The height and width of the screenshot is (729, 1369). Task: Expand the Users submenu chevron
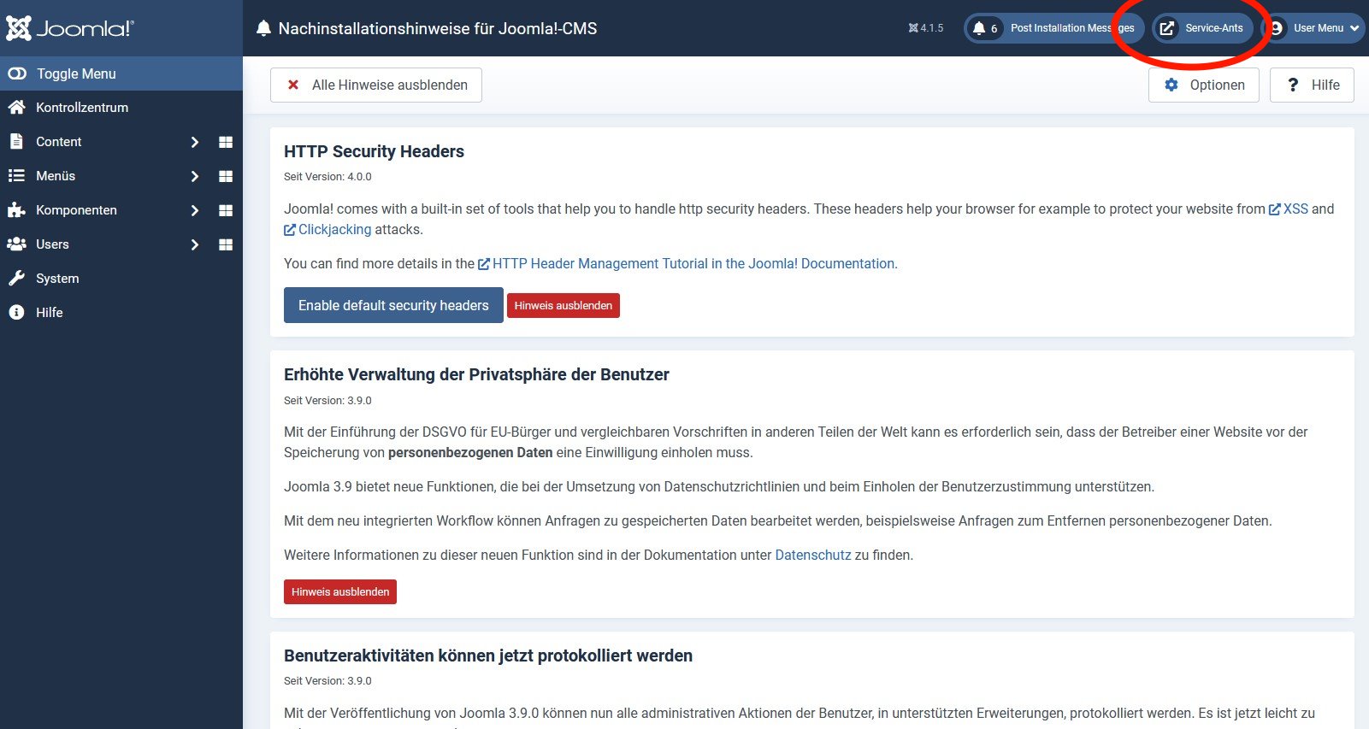(195, 244)
